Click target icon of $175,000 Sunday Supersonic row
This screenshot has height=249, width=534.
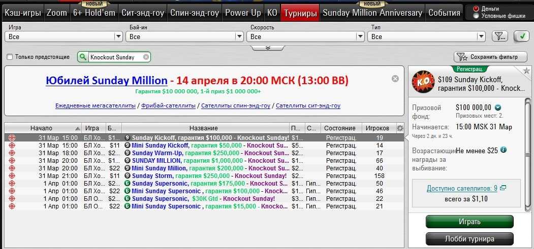(x=12, y=184)
